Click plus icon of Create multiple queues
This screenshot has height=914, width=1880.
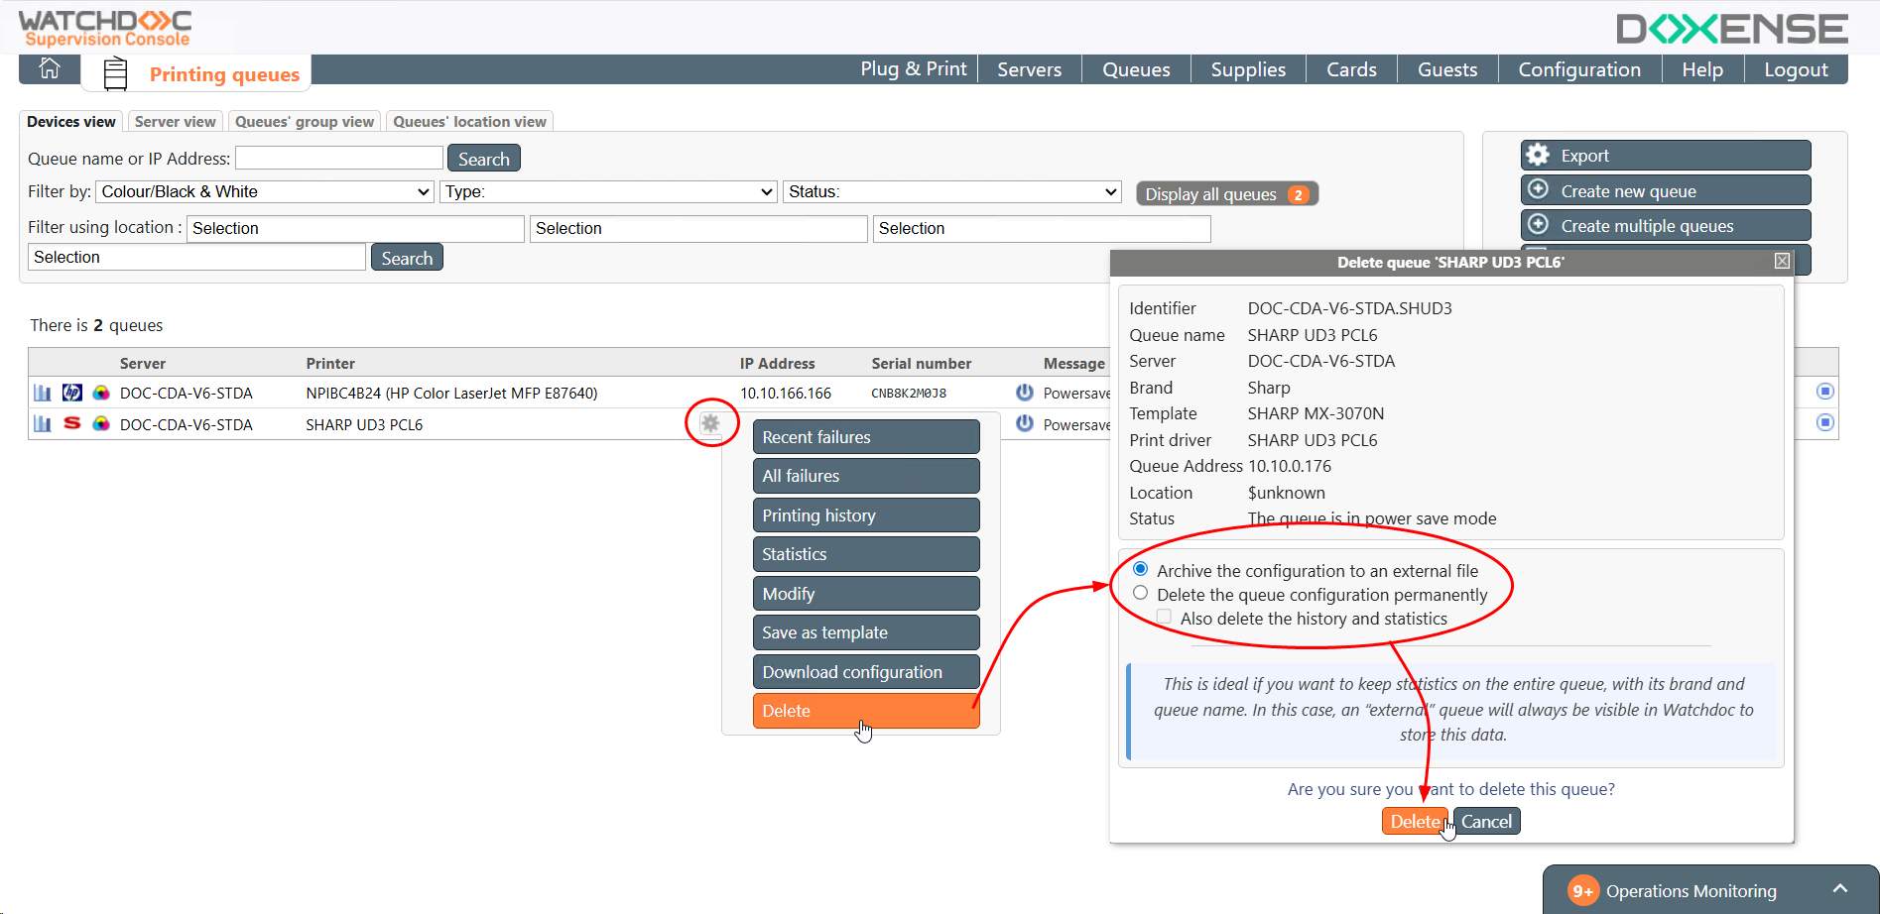click(x=1538, y=224)
